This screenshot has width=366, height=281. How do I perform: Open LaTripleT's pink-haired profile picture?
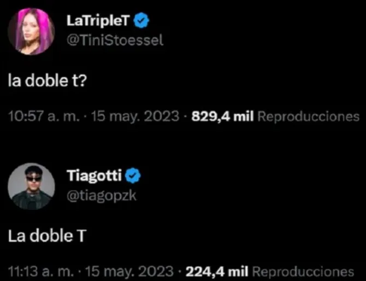[32, 31]
